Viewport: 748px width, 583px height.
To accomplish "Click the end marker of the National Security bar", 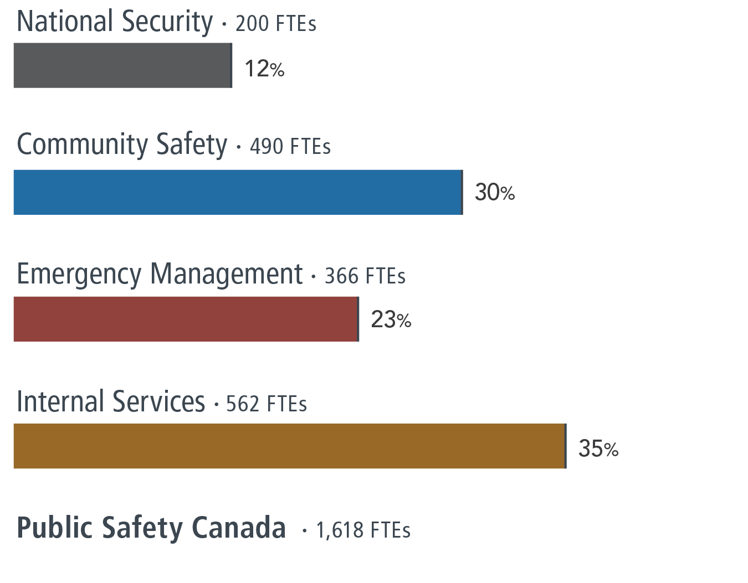I will click(231, 65).
